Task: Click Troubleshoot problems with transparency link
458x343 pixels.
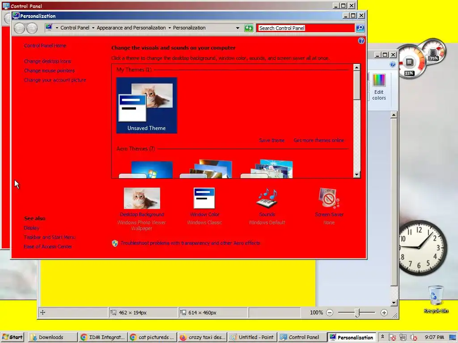Action: click(190, 243)
